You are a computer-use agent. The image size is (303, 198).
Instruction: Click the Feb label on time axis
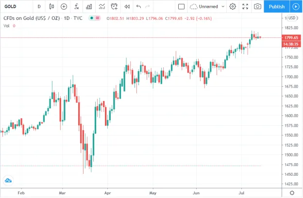(x=21, y=193)
